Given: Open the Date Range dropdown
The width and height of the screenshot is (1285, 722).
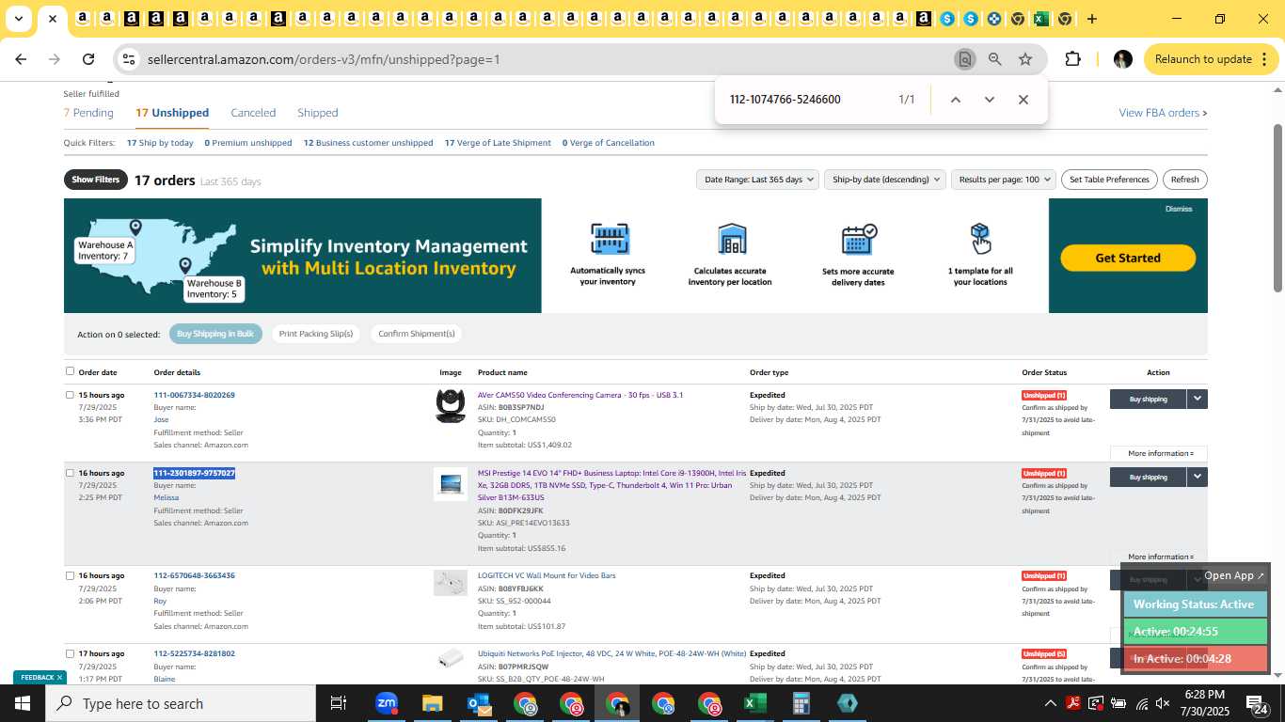Looking at the screenshot, I should click(757, 180).
